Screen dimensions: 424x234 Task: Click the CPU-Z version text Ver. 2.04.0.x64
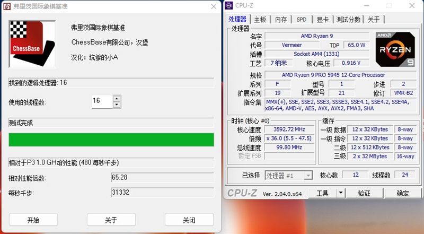point(282,194)
